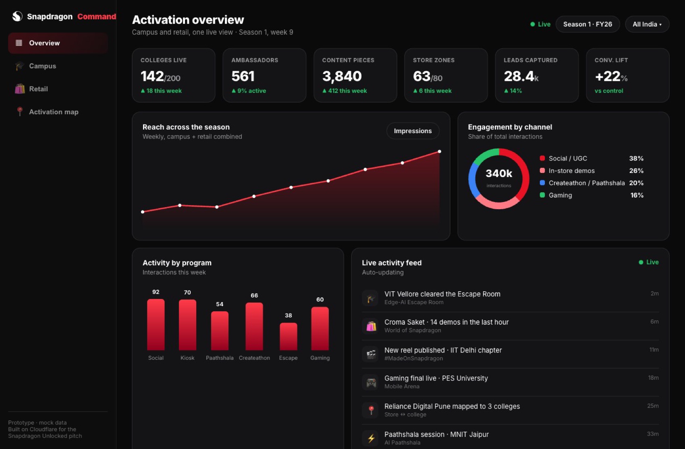The width and height of the screenshot is (685, 449).
Task: Click the clapperboard icon for IIT Delhi reel
Action: click(x=370, y=354)
